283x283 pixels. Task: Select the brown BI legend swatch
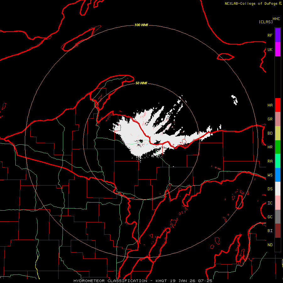pos(278,231)
